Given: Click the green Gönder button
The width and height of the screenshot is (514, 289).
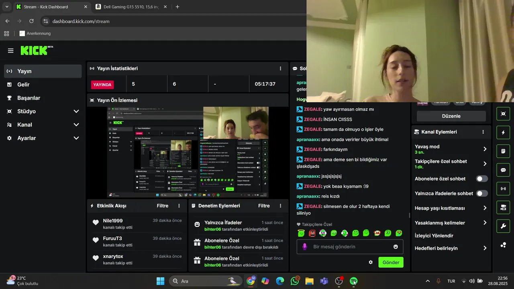Looking at the screenshot, I should pyautogui.click(x=391, y=263).
